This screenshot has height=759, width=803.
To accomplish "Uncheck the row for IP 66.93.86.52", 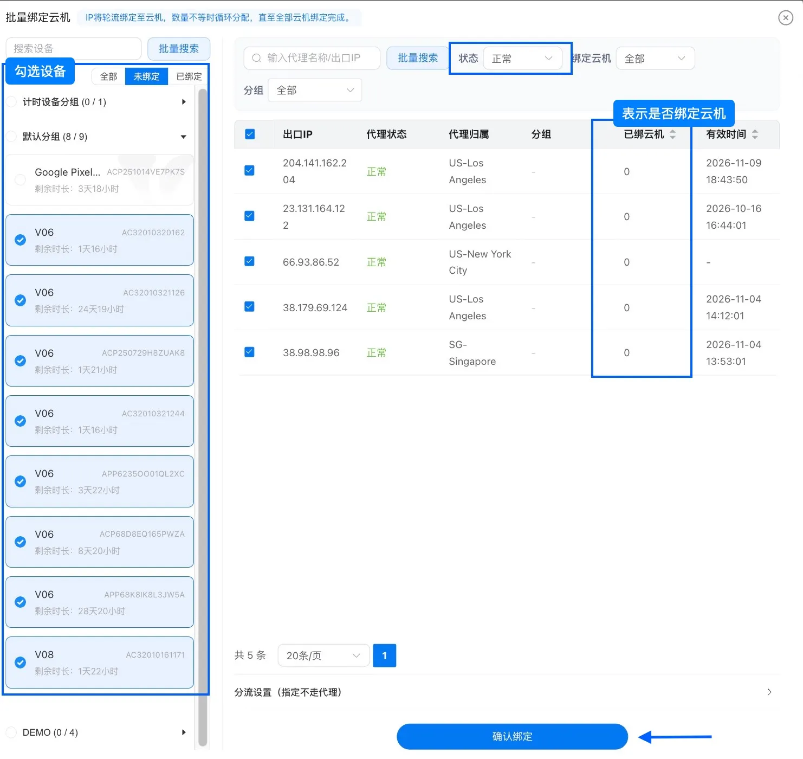I will coord(250,261).
